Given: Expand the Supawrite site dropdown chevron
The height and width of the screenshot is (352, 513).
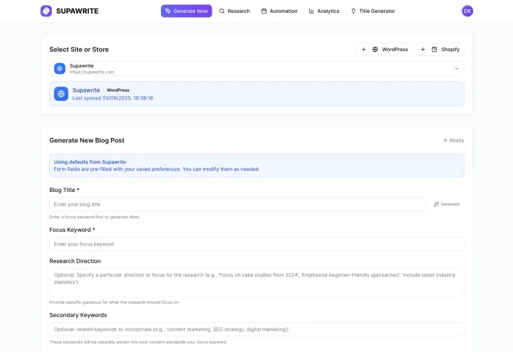Looking at the screenshot, I should [x=457, y=68].
